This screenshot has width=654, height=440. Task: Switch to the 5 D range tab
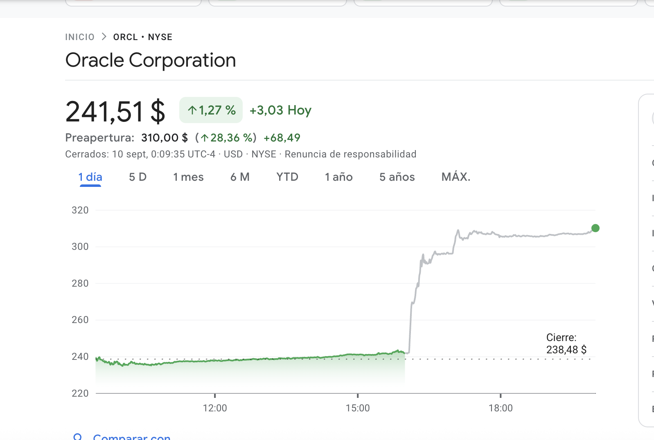coord(138,177)
